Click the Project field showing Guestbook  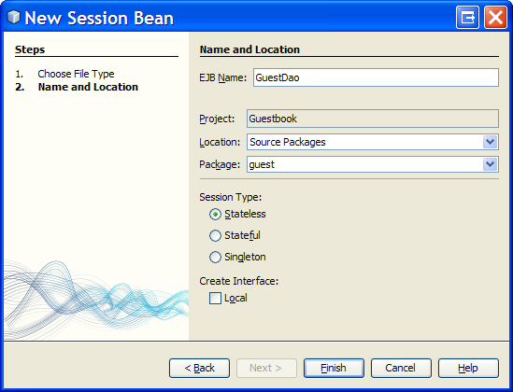point(373,119)
